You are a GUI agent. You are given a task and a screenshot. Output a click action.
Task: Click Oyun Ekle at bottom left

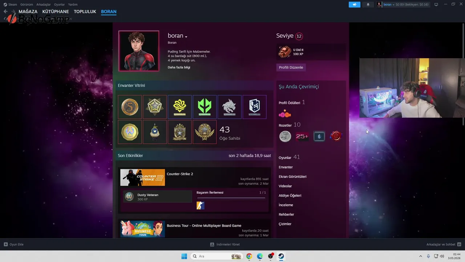coord(14,245)
